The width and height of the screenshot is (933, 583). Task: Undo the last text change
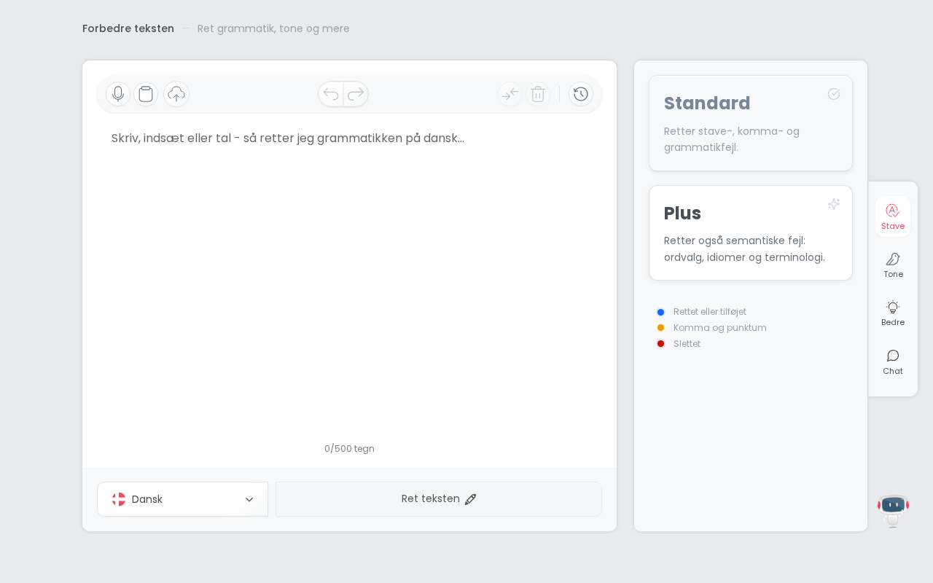tap(331, 94)
